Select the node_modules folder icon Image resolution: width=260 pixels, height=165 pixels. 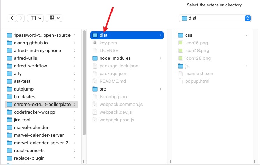click(x=95, y=58)
